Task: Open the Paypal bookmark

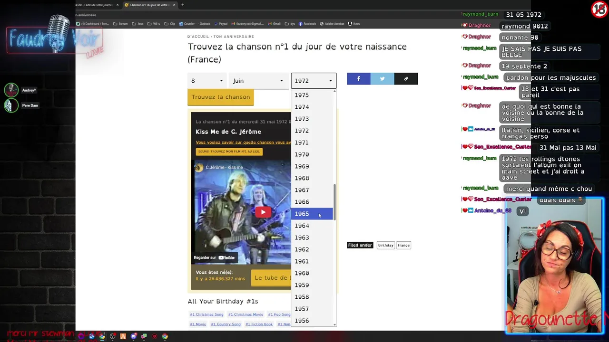Action: pyautogui.click(x=221, y=24)
